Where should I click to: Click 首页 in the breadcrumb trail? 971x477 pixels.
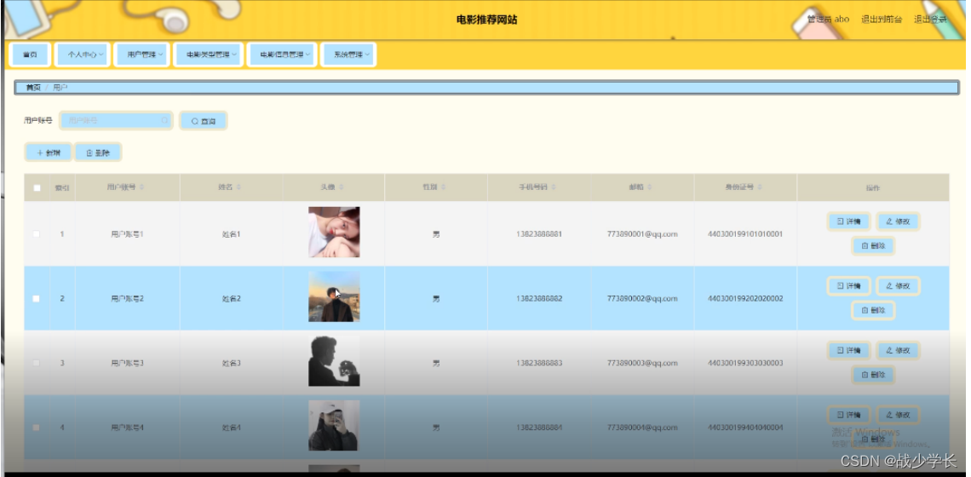(x=33, y=88)
